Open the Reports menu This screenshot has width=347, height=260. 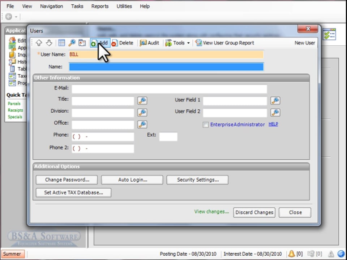(x=100, y=6)
